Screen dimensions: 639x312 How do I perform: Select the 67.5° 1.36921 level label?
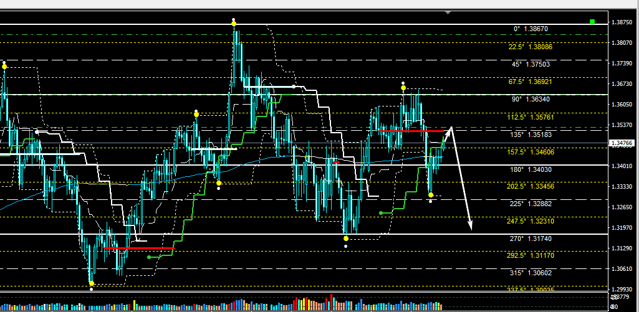pyautogui.click(x=531, y=82)
